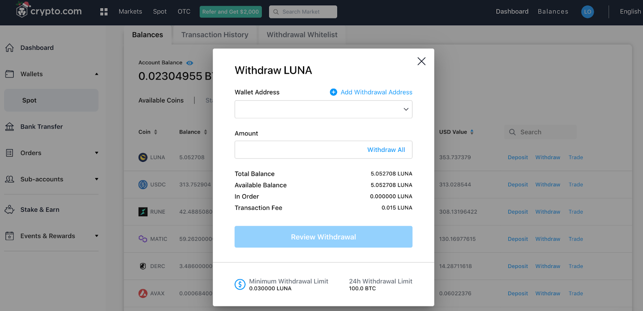Viewport: 643px width, 311px height.
Task: Click the Amount input field
Action: [x=324, y=149]
